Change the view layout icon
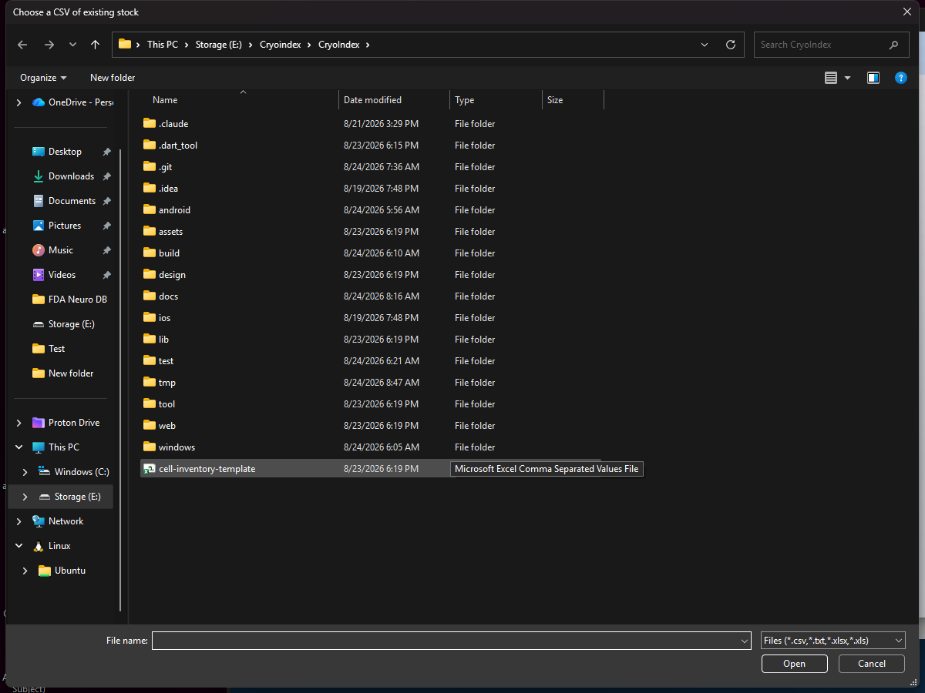This screenshot has height=693, width=925. pyautogui.click(x=831, y=78)
